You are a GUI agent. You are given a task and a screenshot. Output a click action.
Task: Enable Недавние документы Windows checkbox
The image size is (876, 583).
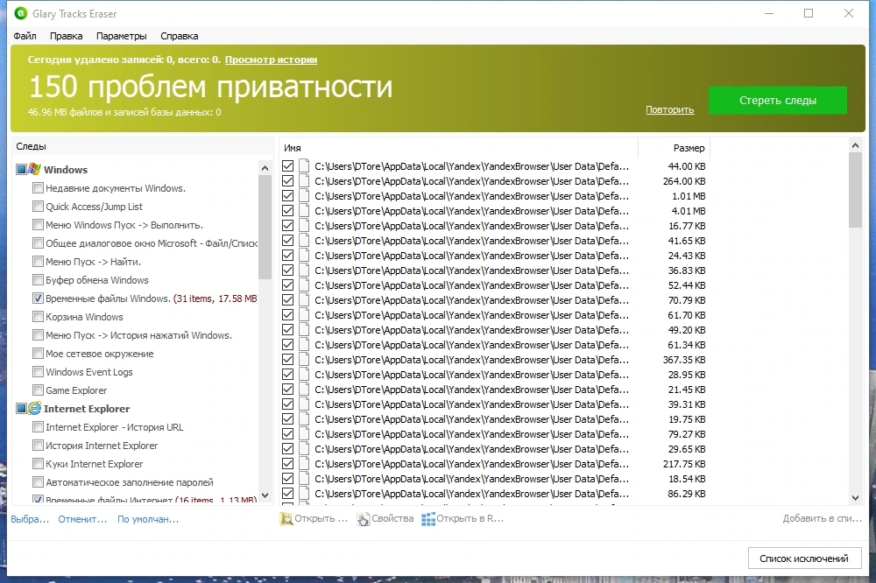click(x=38, y=187)
